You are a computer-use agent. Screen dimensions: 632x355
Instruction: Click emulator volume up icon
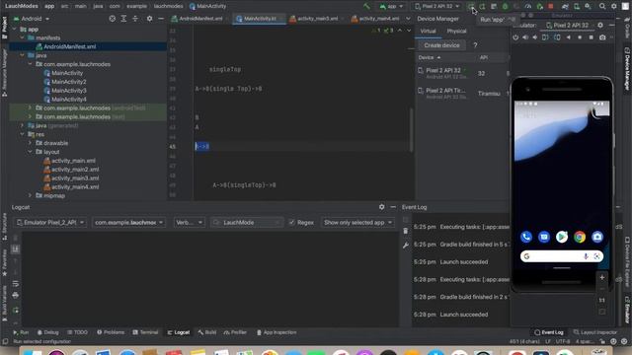pyautogui.click(x=525, y=37)
